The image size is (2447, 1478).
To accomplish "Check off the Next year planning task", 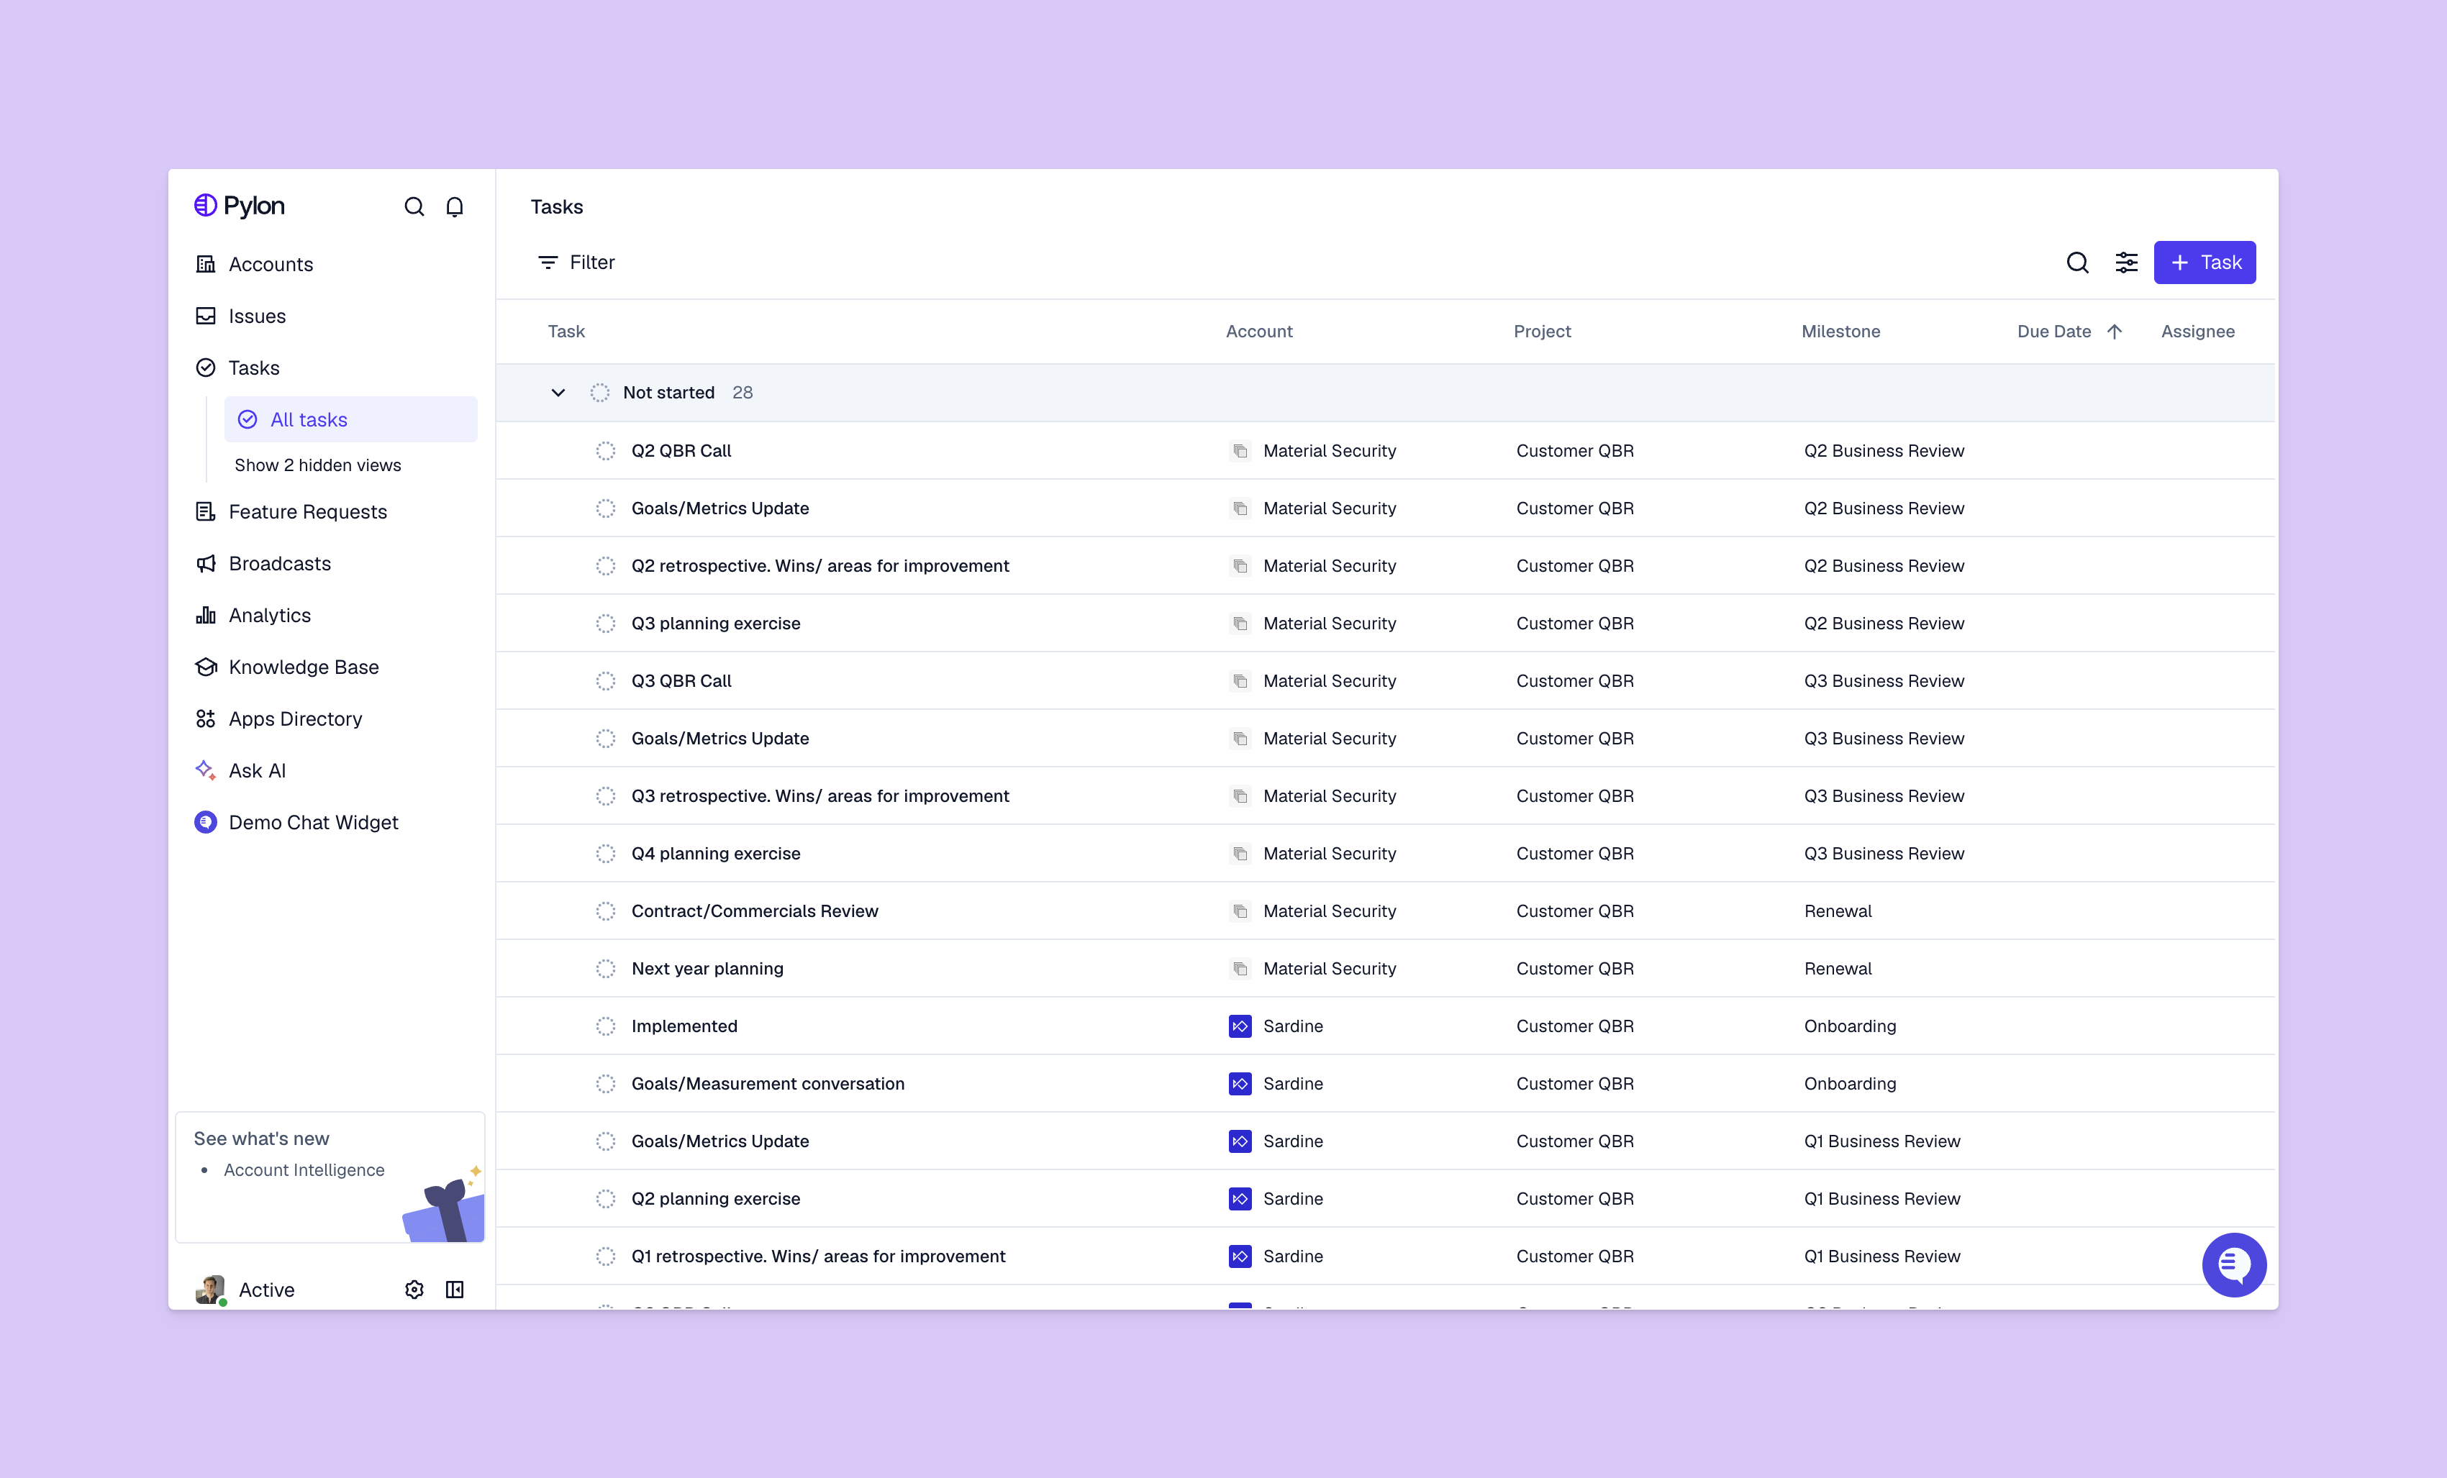I will 606,969.
